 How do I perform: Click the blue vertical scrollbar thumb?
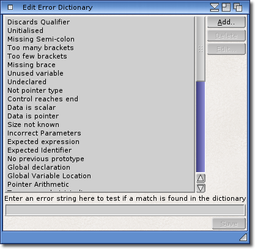tap(201, 127)
